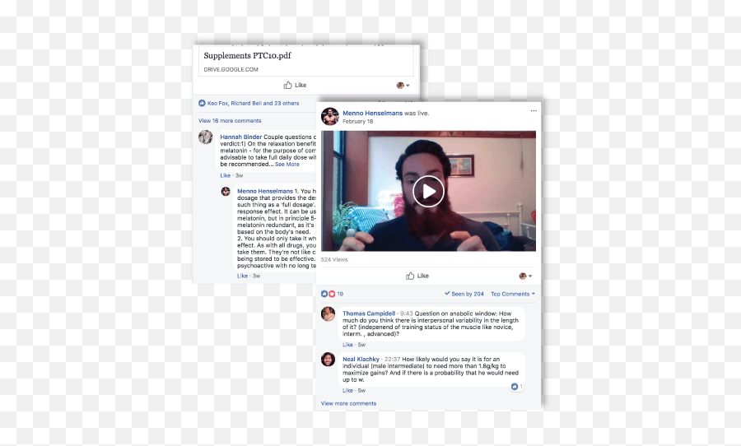The image size is (741, 446).
Task: Open Keo Fox, Richard Bell and 23 others list
Action: point(253,104)
